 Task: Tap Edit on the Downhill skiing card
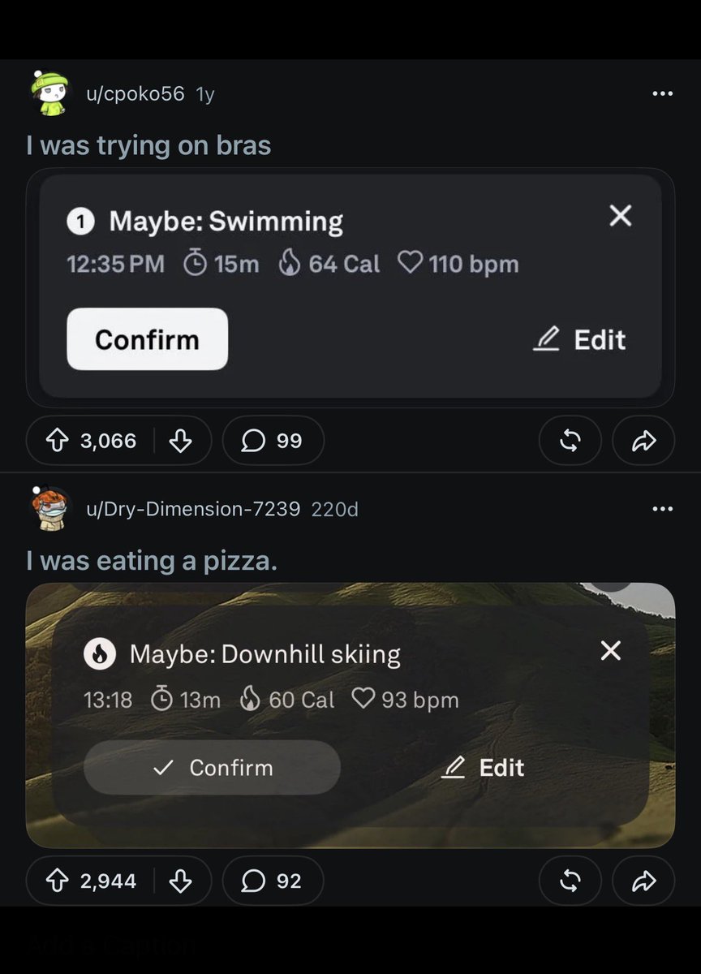pyautogui.click(x=483, y=768)
